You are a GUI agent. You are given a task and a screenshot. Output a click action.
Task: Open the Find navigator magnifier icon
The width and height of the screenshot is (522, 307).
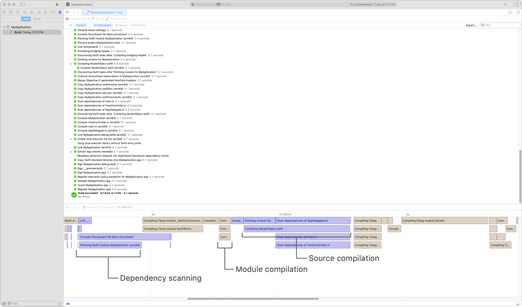coord(25,12)
